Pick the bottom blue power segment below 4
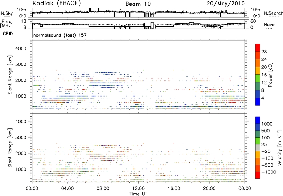 (x=258, y=102)
